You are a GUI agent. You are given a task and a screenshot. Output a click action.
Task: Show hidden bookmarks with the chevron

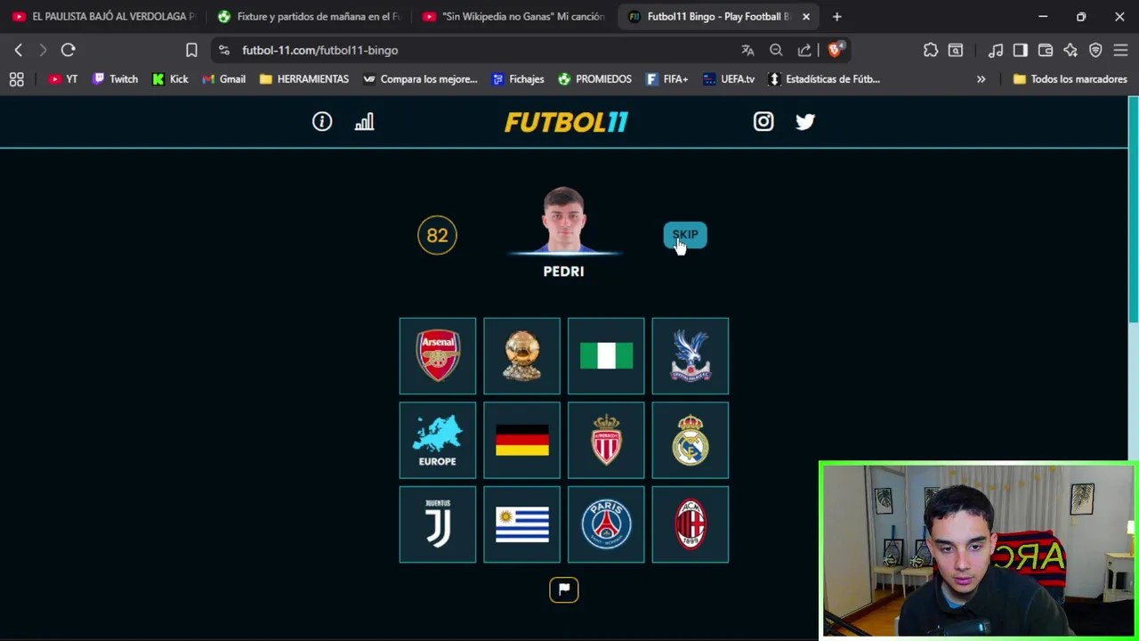(x=981, y=79)
